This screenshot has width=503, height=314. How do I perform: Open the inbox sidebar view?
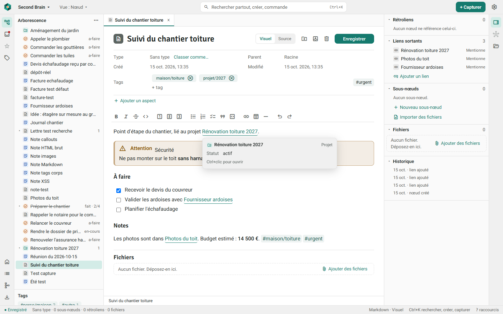(x=7, y=34)
